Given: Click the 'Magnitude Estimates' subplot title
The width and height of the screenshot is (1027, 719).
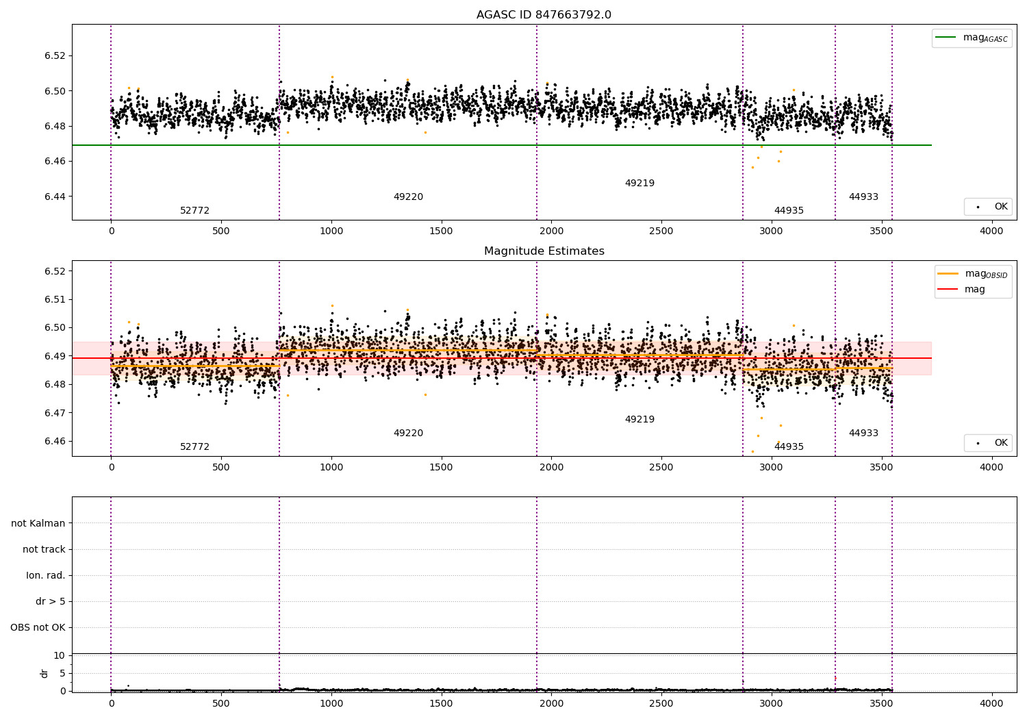Looking at the screenshot, I should point(544,251).
